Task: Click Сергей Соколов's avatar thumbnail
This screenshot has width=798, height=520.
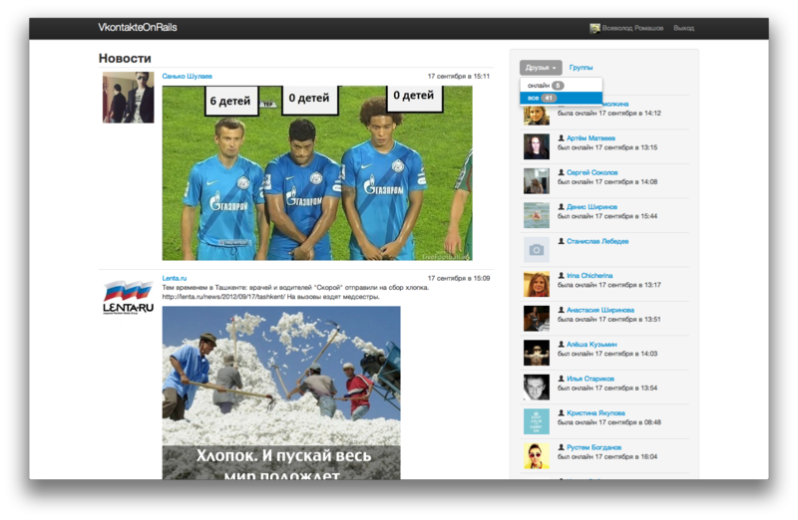Action: (537, 181)
